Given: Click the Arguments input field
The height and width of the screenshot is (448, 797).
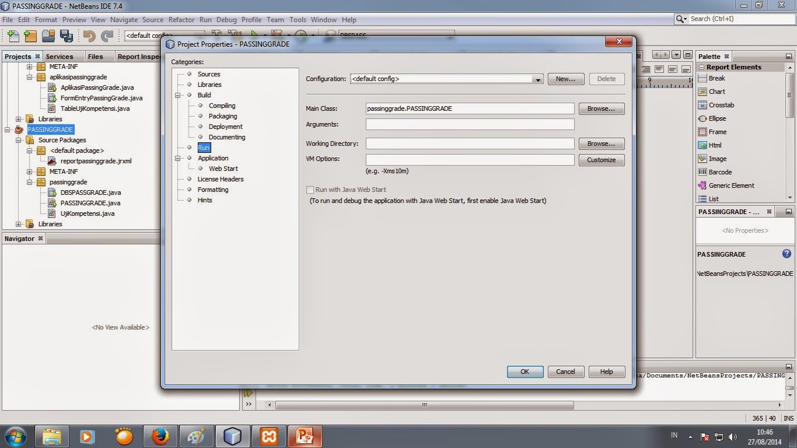Looking at the screenshot, I should [470, 124].
